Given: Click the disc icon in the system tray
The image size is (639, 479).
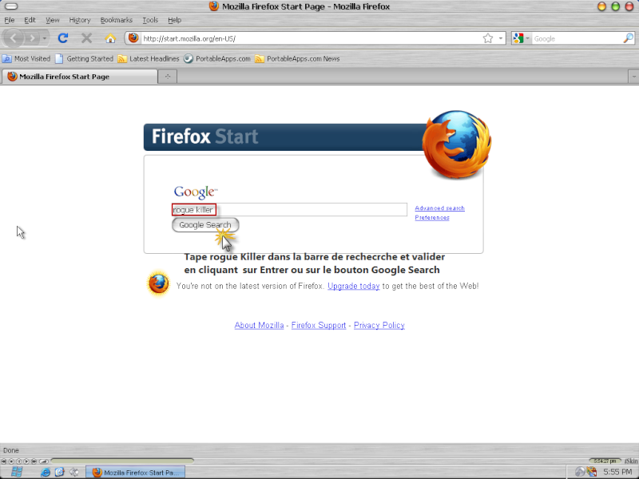Looking at the screenshot, I should [580, 472].
